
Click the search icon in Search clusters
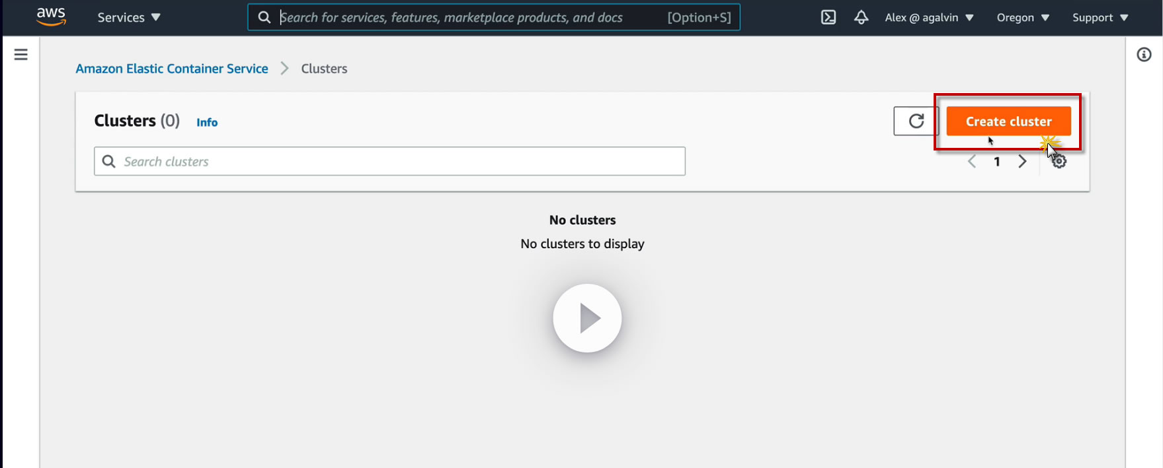pos(109,162)
